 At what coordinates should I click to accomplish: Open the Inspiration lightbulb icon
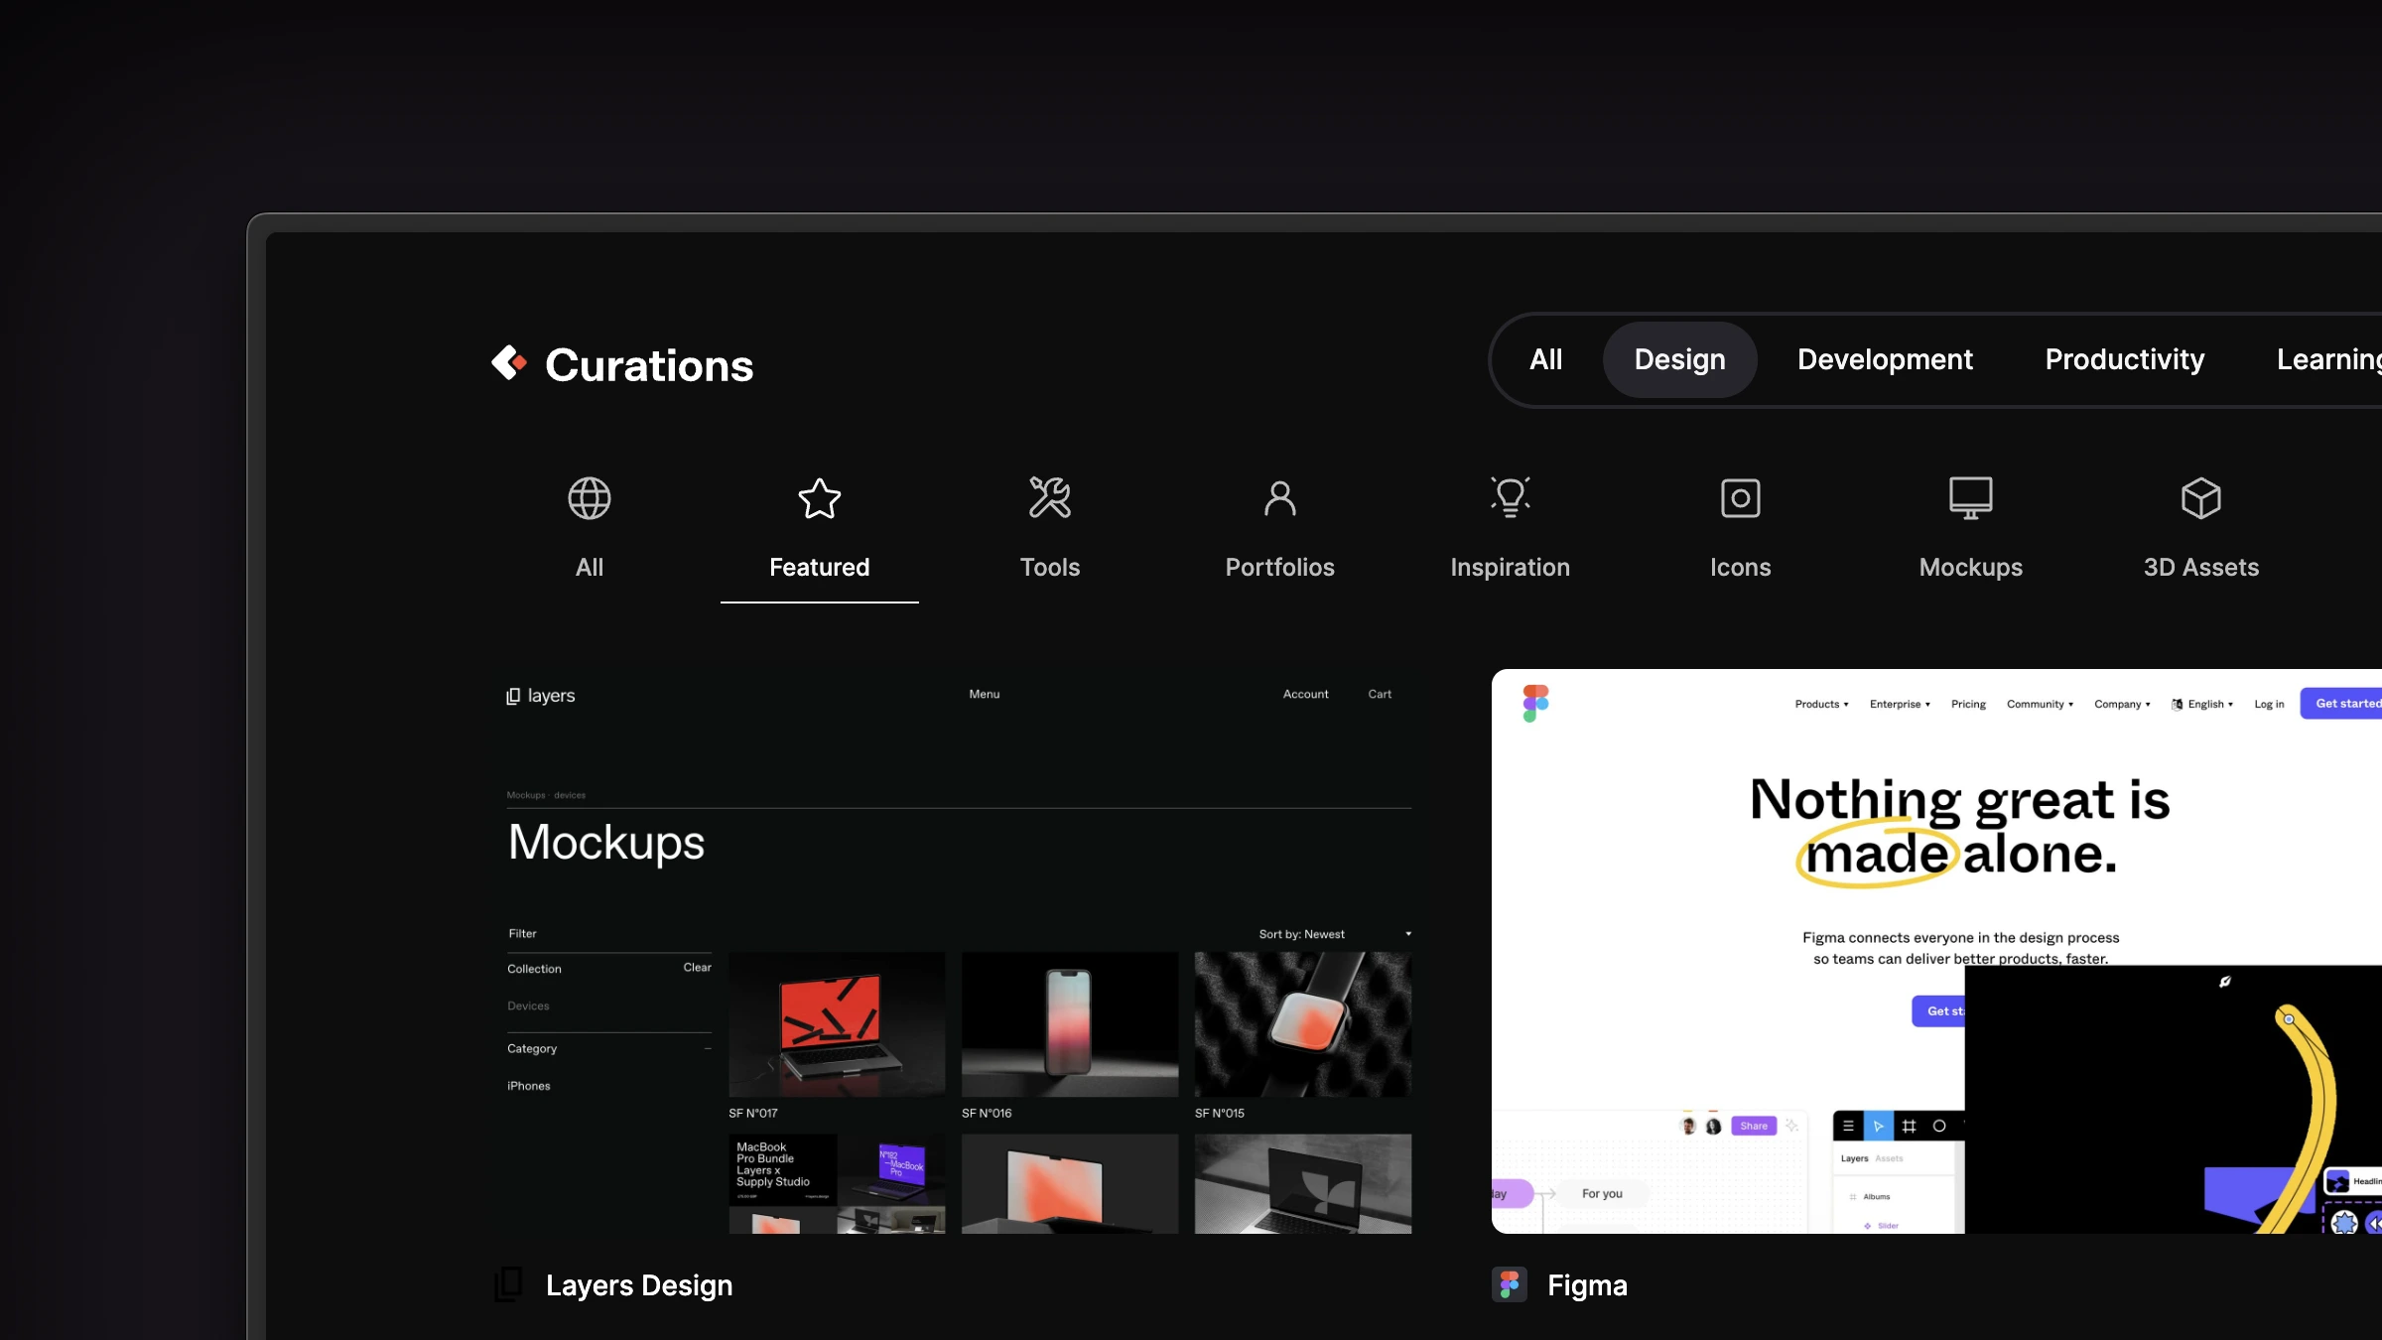coord(1510,498)
